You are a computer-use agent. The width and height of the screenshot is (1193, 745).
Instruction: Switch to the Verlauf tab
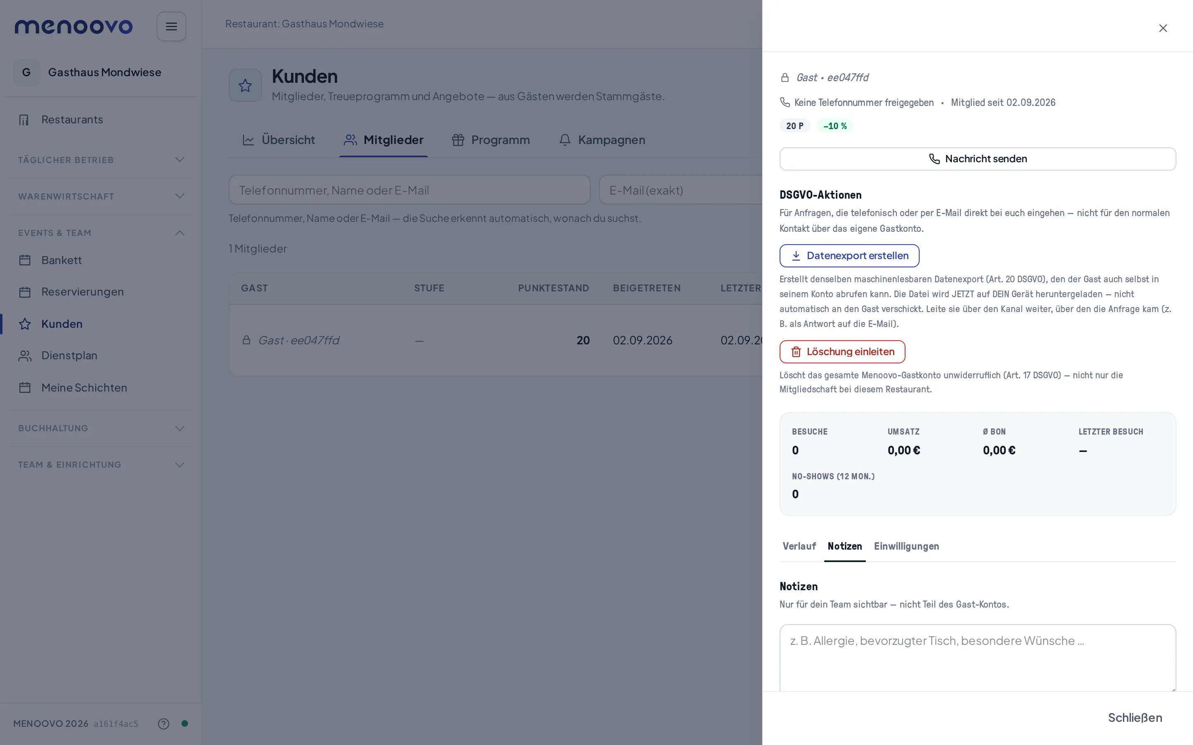click(799, 546)
